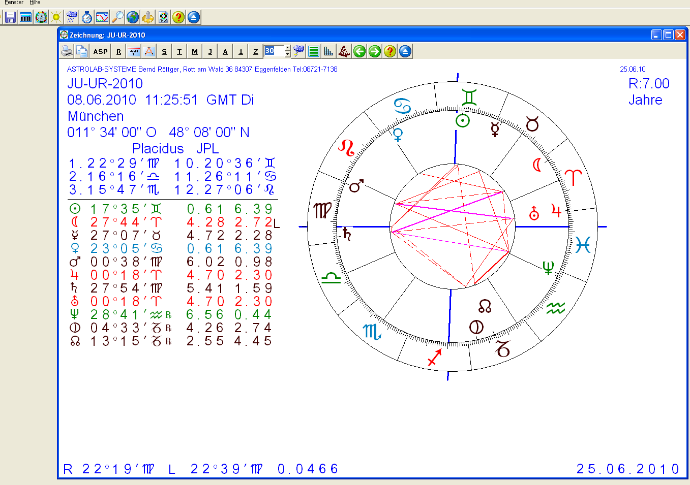Click the Sun position row 17°35'
The height and width of the screenshot is (485, 690).
point(171,209)
